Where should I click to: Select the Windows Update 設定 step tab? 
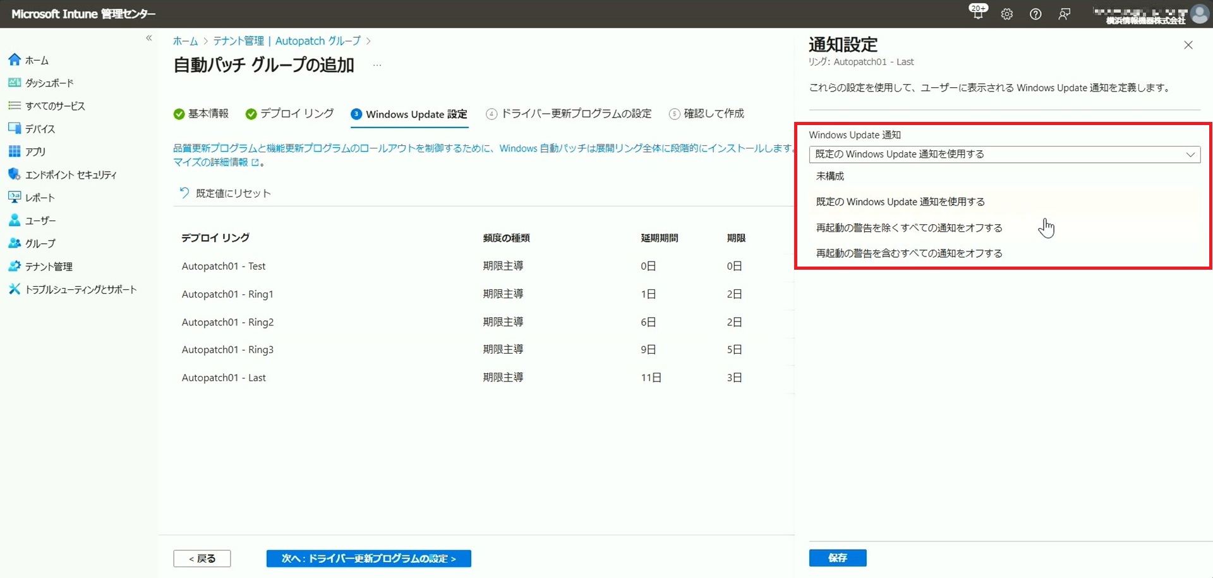[x=409, y=114]
